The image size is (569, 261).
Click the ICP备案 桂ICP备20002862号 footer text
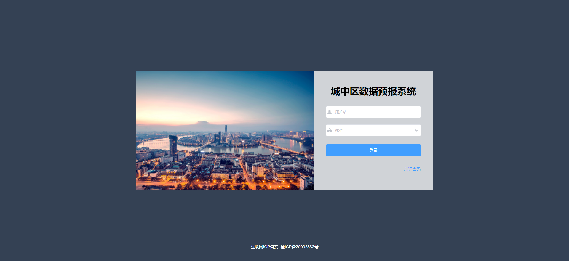point(284,247)
